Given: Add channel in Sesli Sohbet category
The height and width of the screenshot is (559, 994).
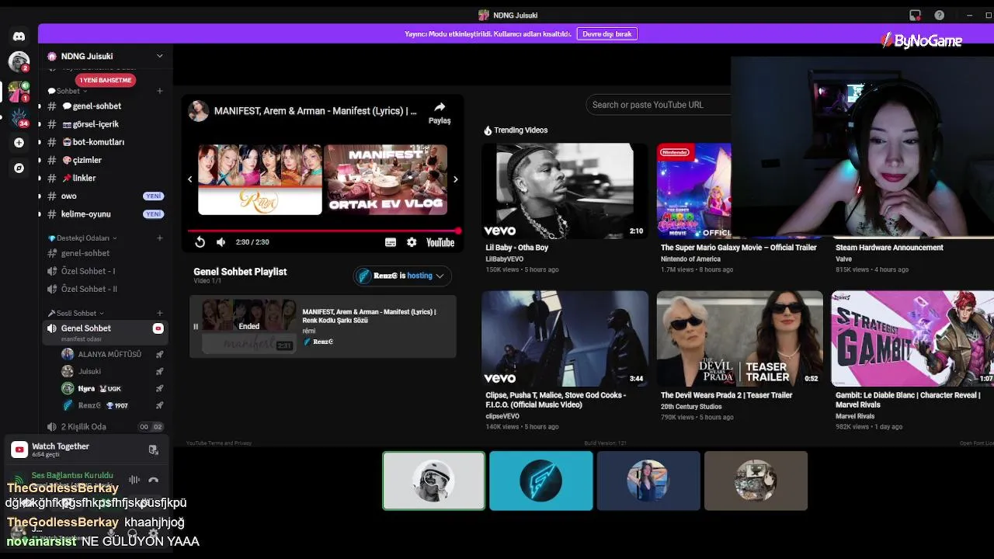Looking at the screenshot, I should tap(160, 313).
